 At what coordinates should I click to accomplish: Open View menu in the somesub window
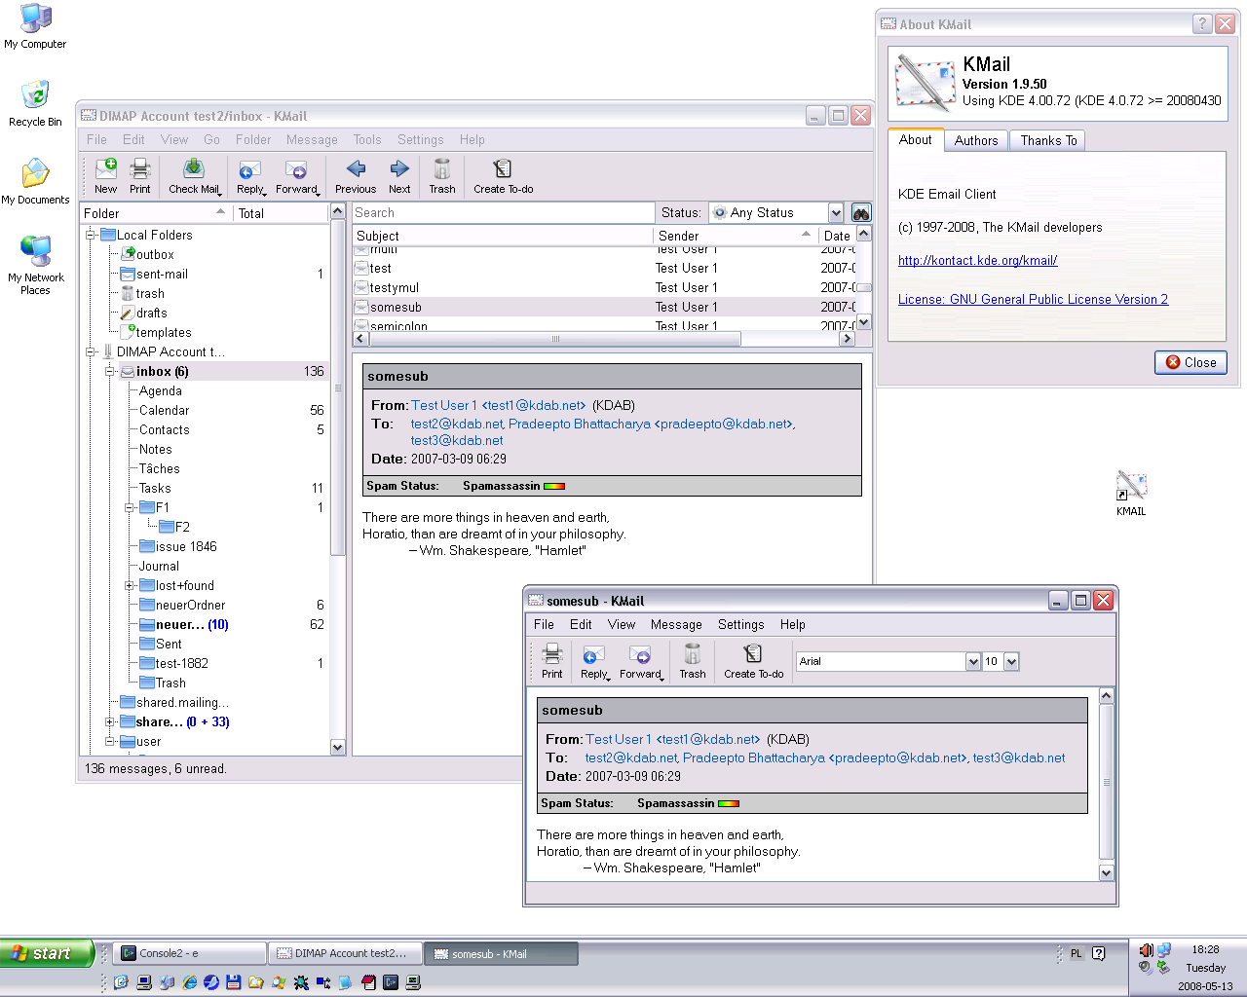(x=622, y=625)
